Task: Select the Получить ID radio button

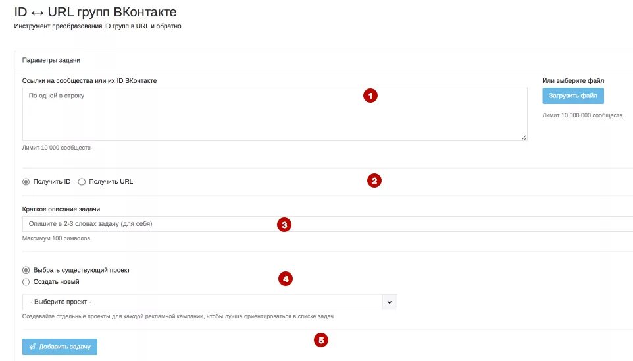Action: click(26, 182)
